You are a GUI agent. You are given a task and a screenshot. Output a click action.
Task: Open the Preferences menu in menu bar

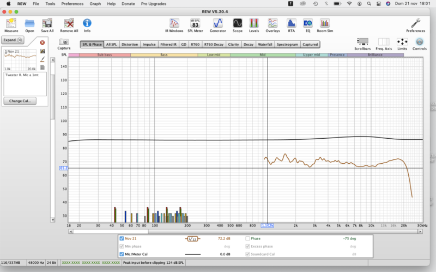click(72, 3)
